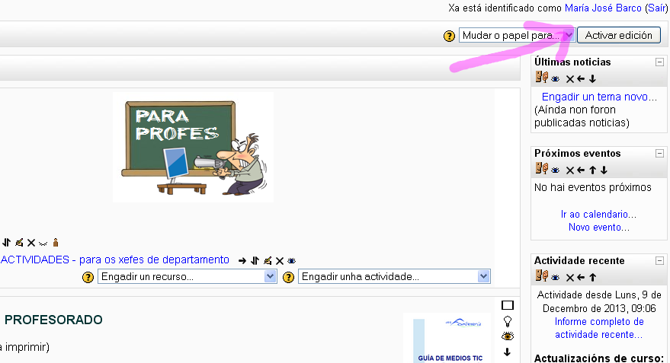Hide the course section using the eye icon

(508, 336)
